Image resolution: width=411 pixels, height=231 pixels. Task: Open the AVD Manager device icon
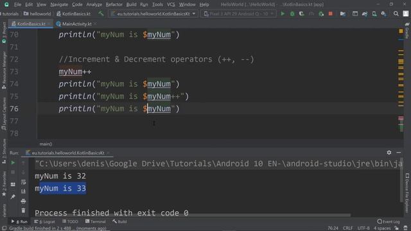pyautogui.click(x=374, y=13)
